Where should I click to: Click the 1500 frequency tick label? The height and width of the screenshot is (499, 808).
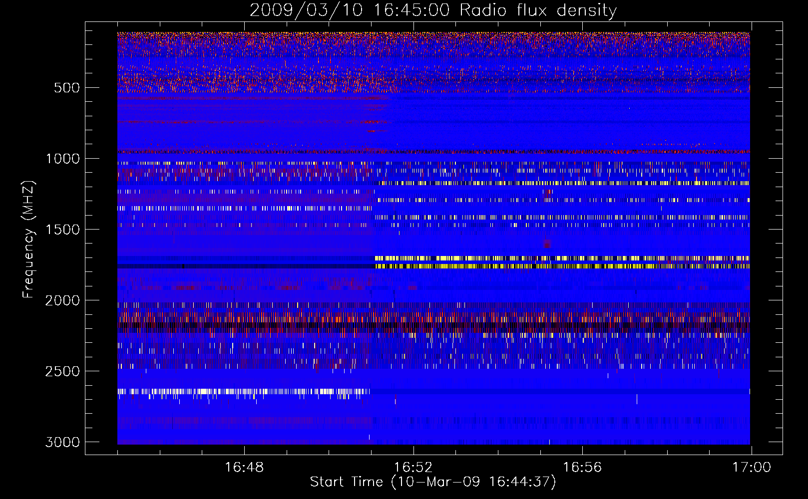62,230
